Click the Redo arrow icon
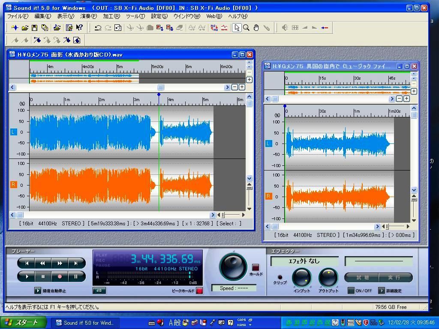The width and height of the screenshot is (439, 329). click(x=108, y=28)
